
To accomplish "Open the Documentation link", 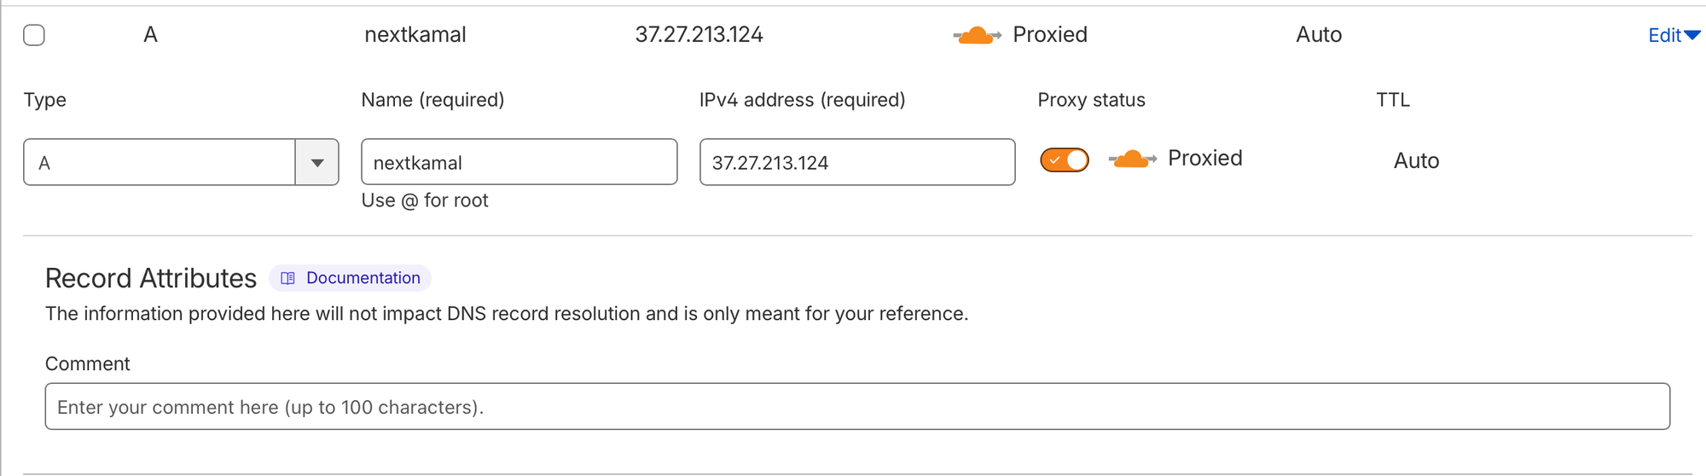I will [363, 278].
